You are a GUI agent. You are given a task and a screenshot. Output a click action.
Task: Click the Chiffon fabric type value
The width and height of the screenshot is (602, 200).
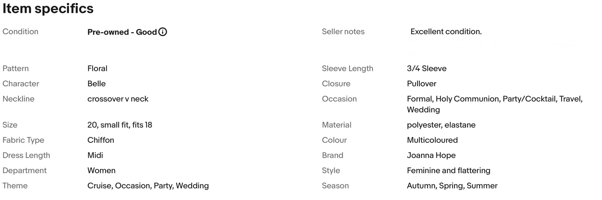click(x=101, y=140)
